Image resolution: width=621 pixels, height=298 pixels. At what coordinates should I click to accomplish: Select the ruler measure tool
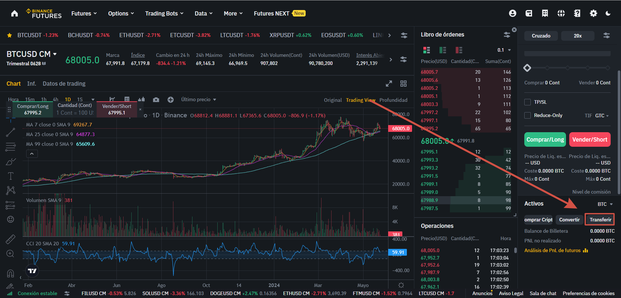tap(11, 239)
